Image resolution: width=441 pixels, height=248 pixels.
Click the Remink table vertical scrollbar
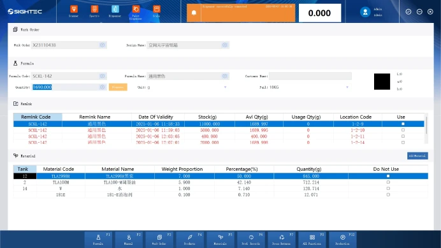[426, 125]
